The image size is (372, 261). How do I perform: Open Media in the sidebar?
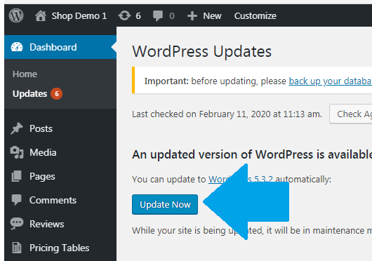pyautogui.click(x=43, y=152)
